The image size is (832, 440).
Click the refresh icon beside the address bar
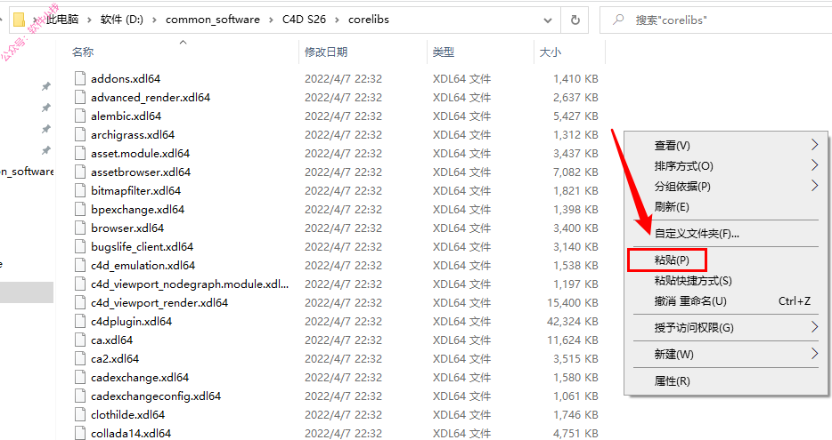click(x=575, y=20)
